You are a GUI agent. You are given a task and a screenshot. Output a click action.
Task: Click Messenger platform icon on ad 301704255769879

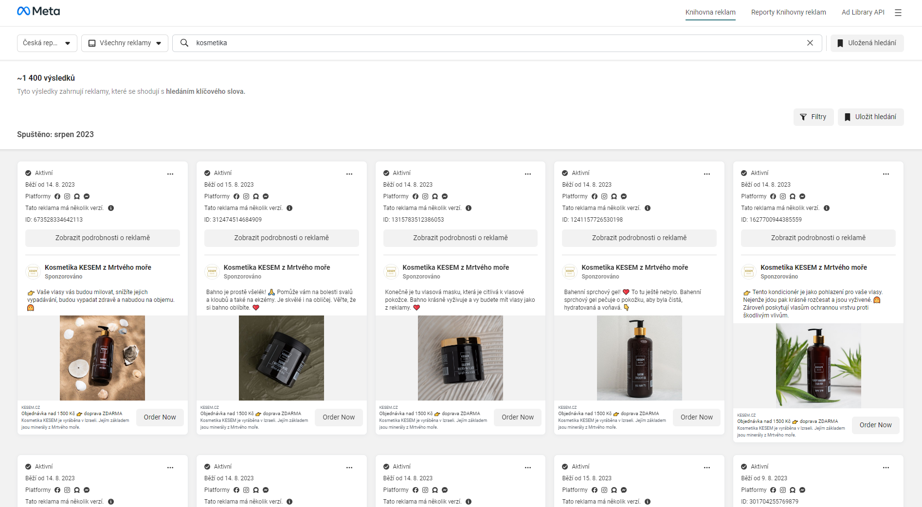tap(802, 490)
